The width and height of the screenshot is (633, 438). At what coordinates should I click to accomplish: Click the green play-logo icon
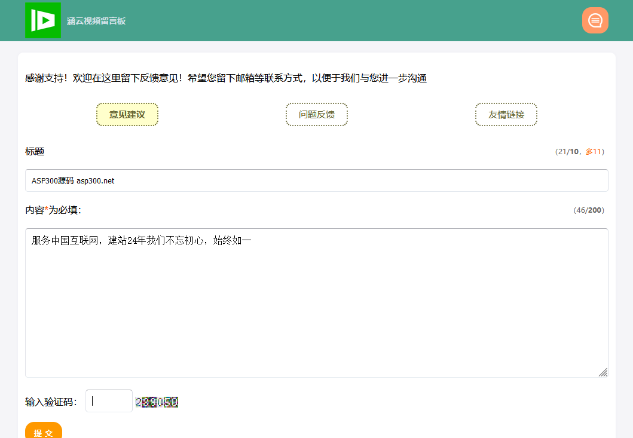pyautogui.click(x=42, y=20)
